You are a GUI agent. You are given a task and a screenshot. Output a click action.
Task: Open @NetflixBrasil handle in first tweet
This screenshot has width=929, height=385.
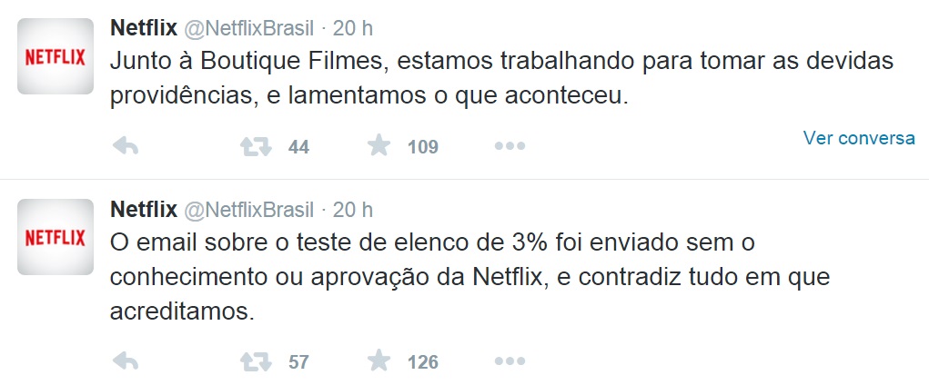[x=248, y=28]
